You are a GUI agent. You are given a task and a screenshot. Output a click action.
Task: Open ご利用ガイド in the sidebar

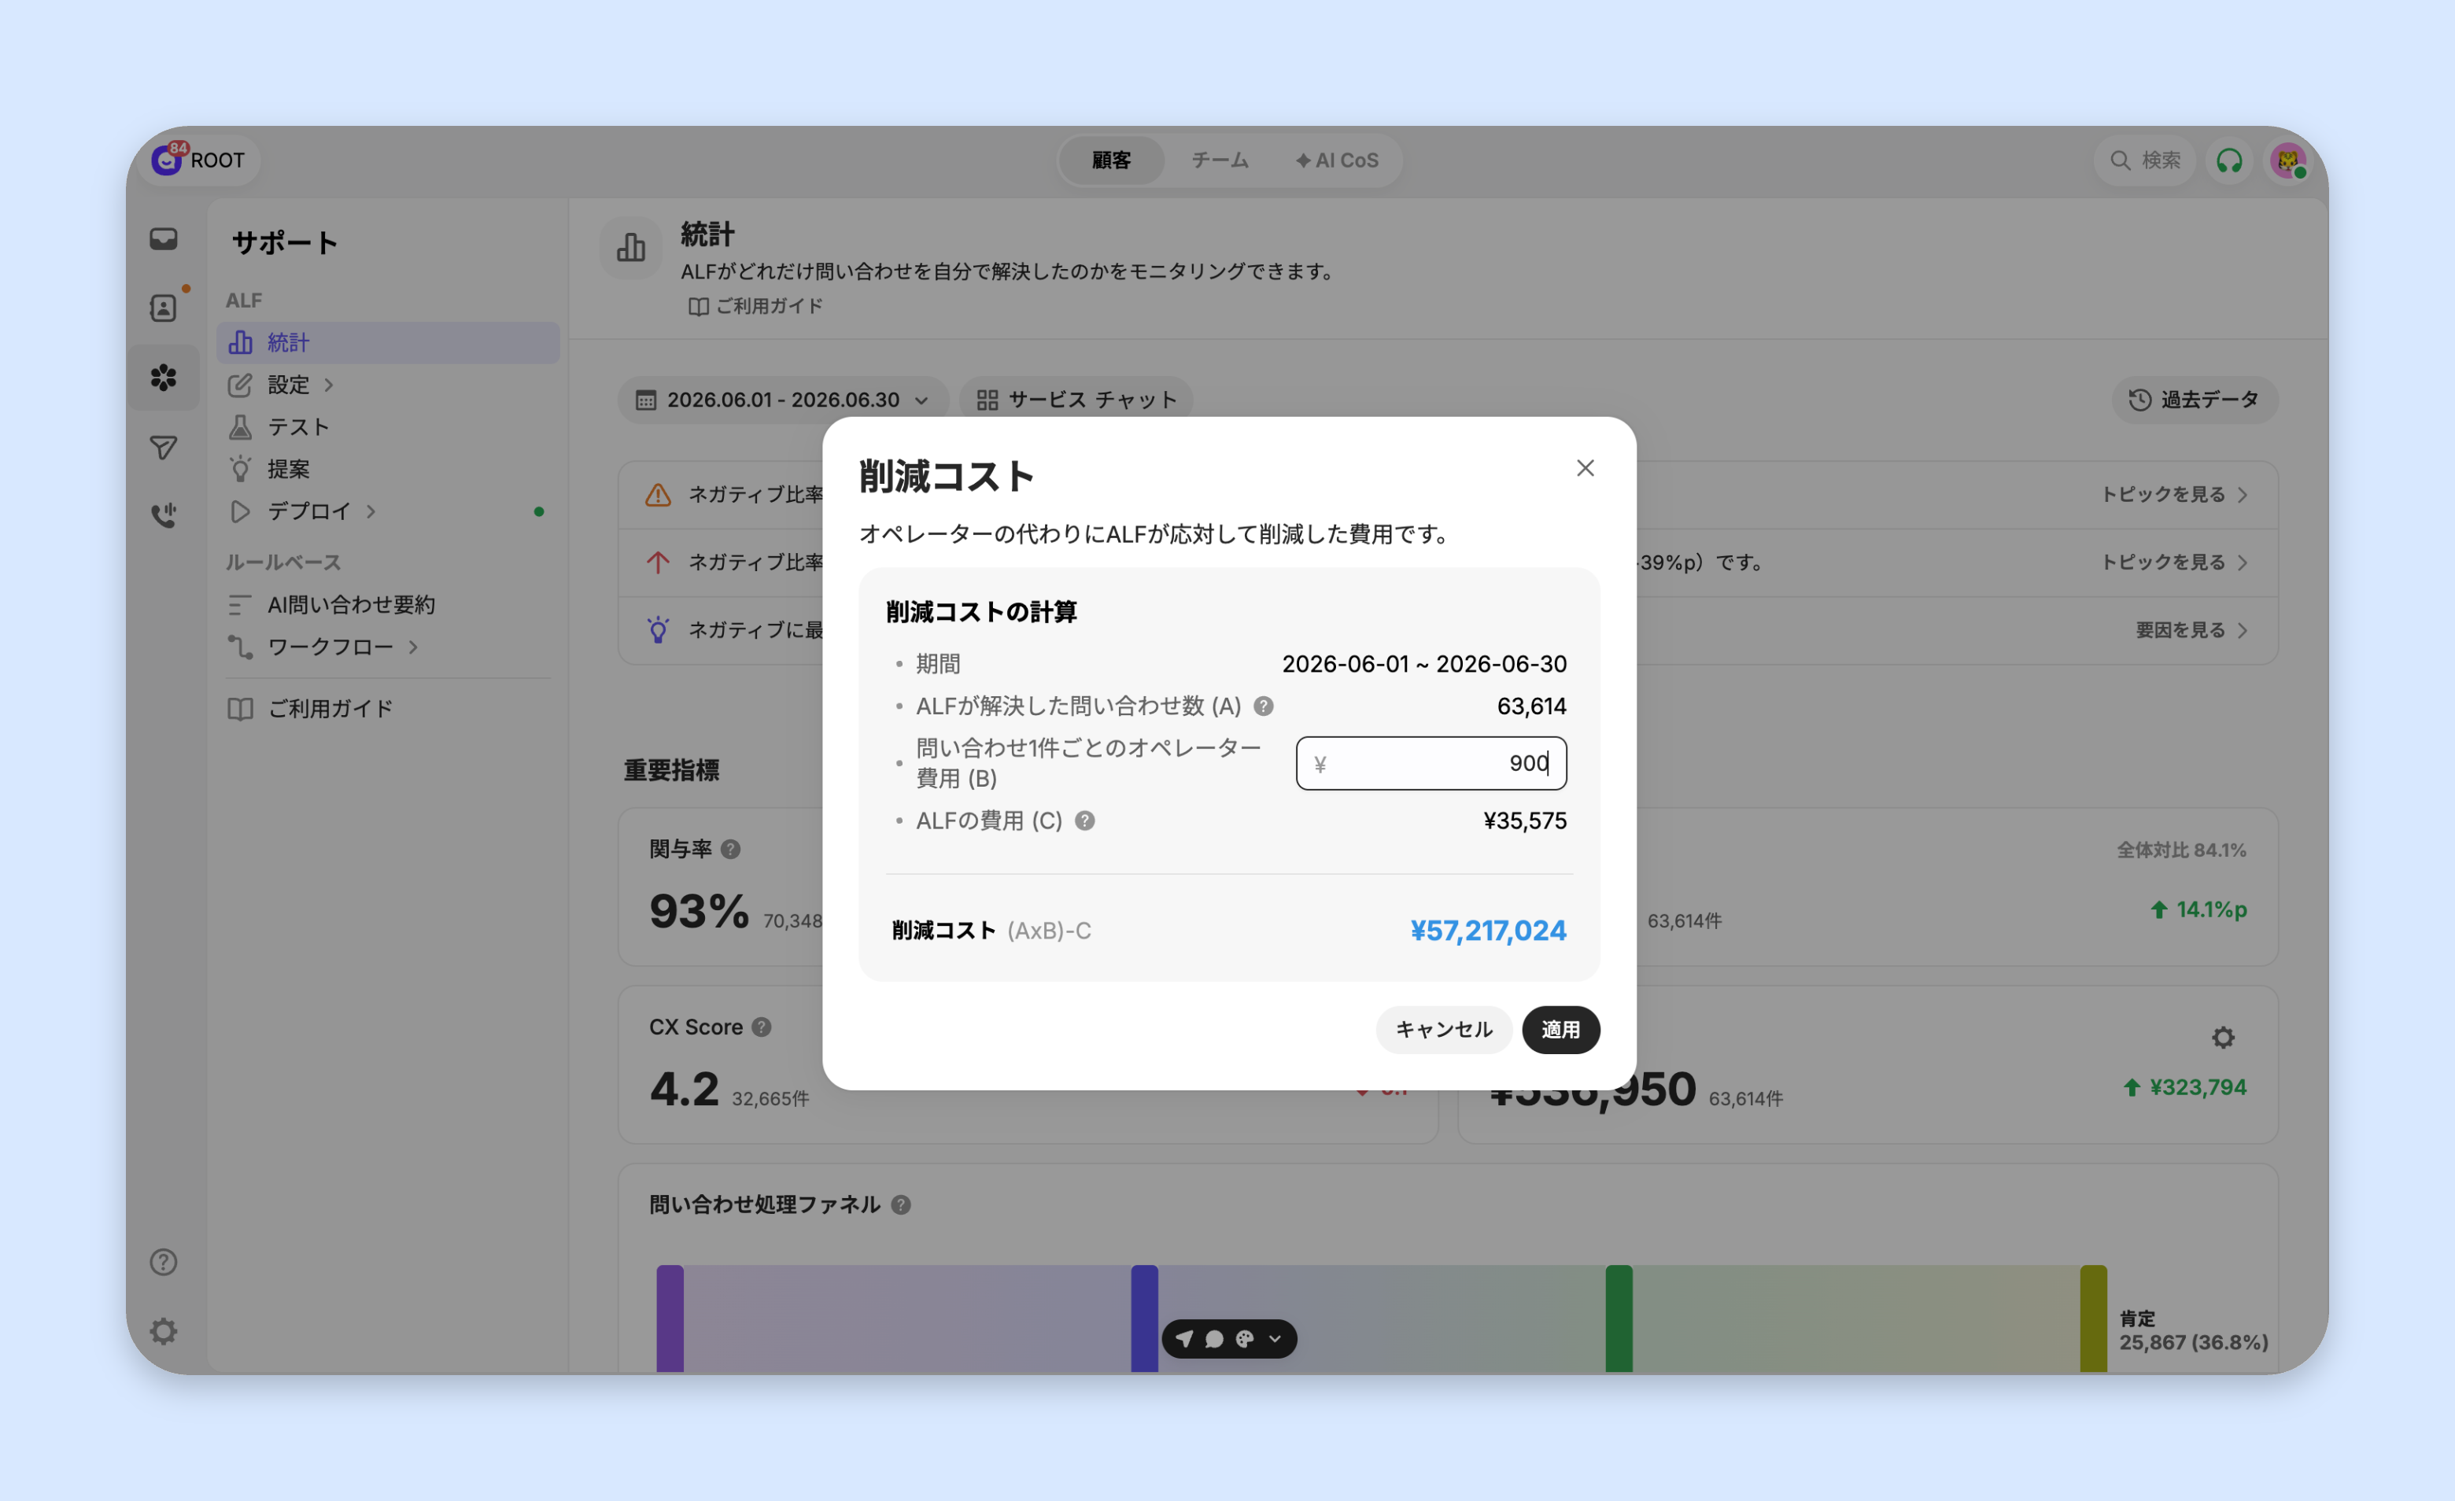[x=388, y=708]
